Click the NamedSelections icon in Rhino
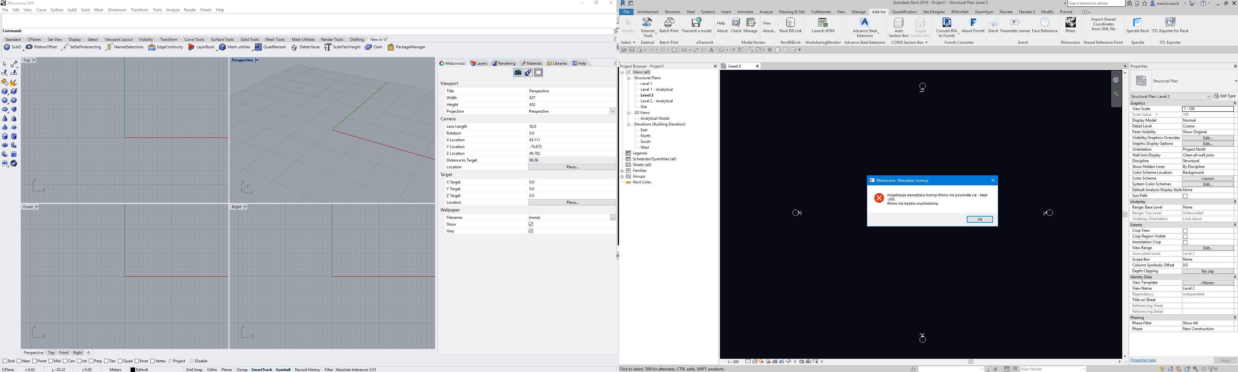The height and width of the screenshot is (372, 1238). [x=109, y=48]
